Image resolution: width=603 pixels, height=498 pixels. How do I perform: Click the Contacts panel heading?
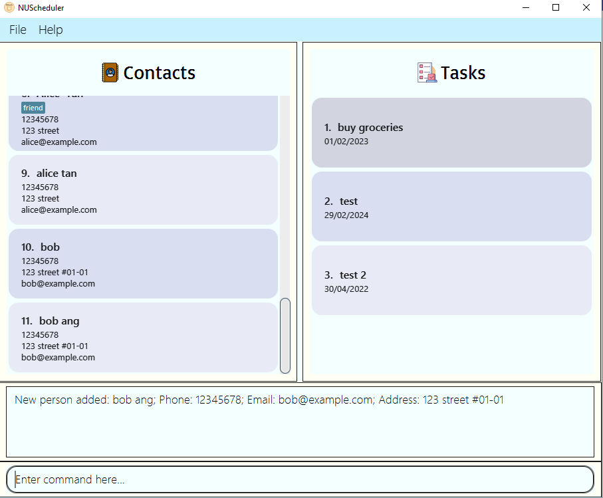tap(159, 72)
